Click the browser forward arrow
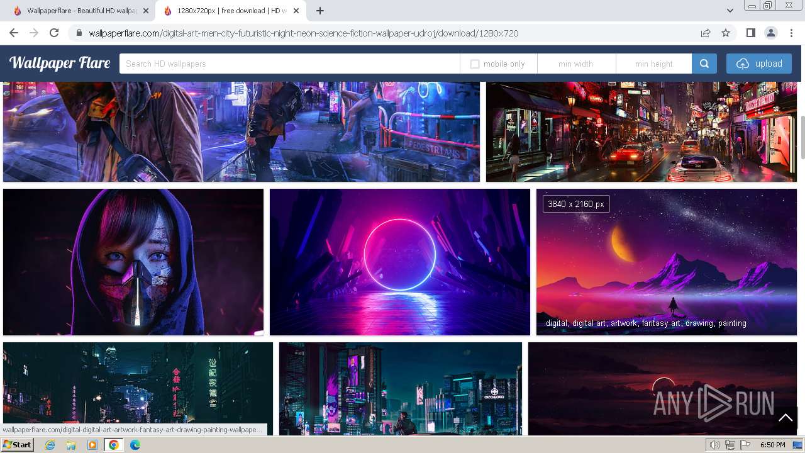 (34, 33)
